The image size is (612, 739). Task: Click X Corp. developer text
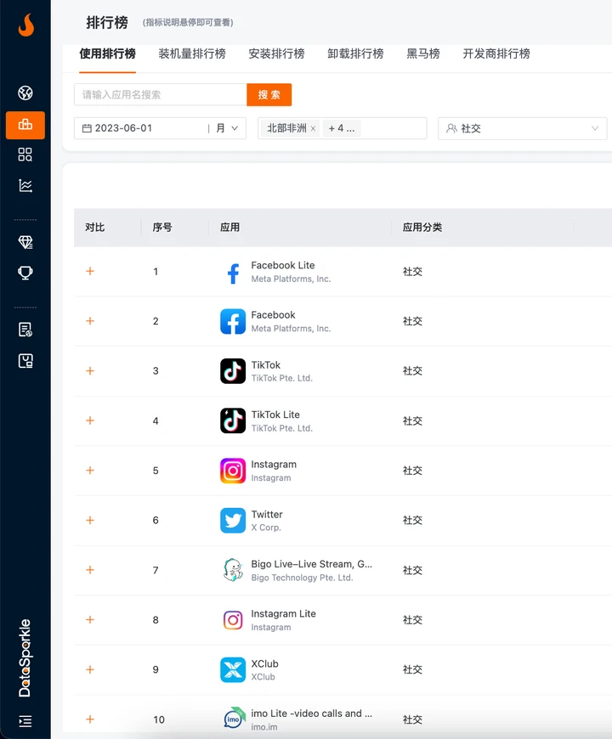point(266,527)
